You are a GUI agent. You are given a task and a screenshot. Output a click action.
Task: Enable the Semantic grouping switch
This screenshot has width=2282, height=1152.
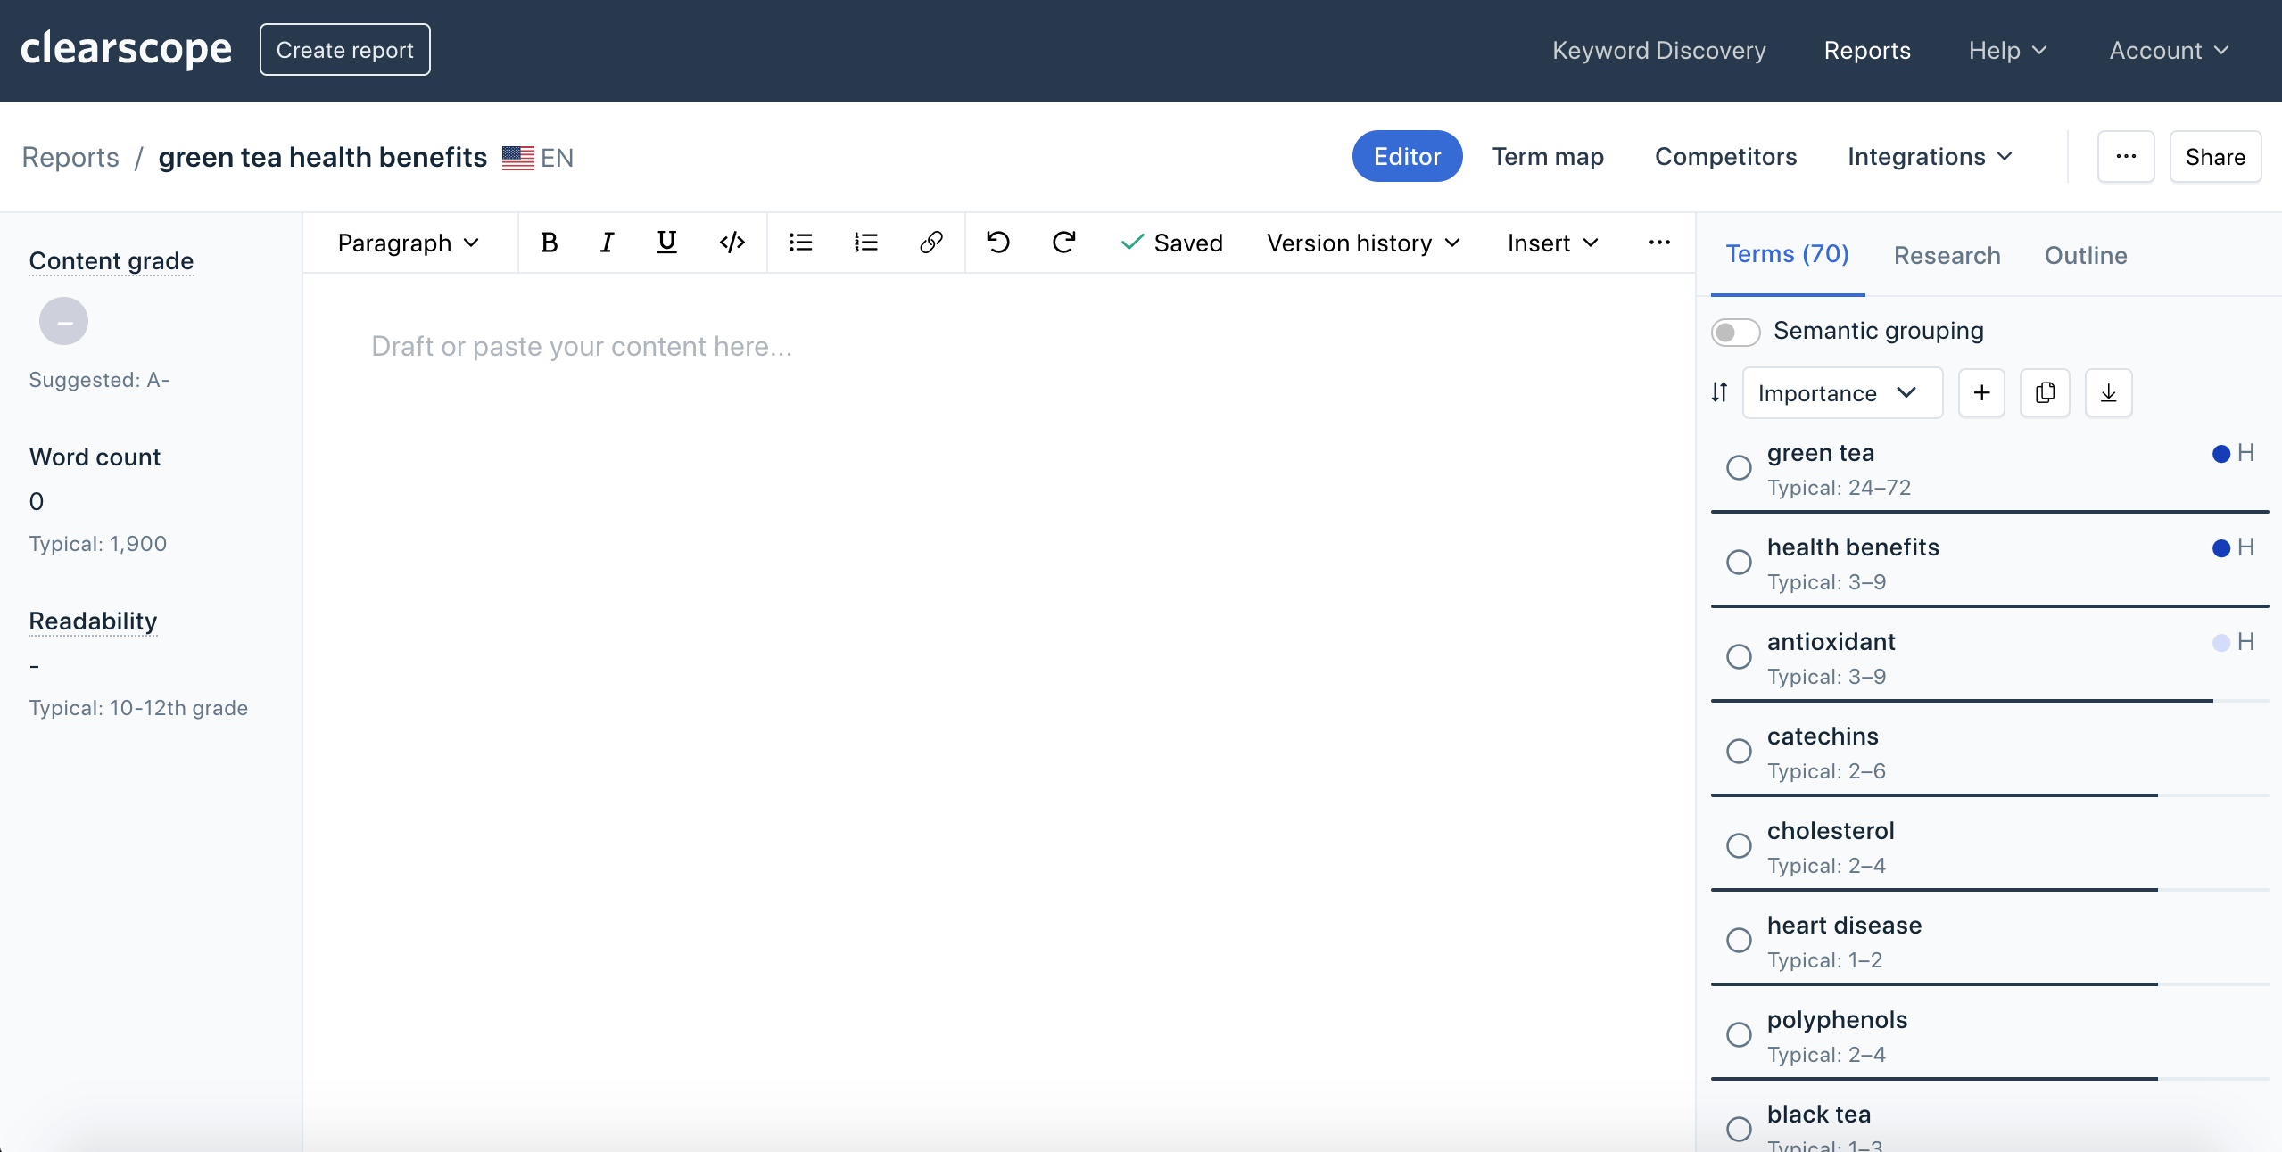pos(1735,332)
